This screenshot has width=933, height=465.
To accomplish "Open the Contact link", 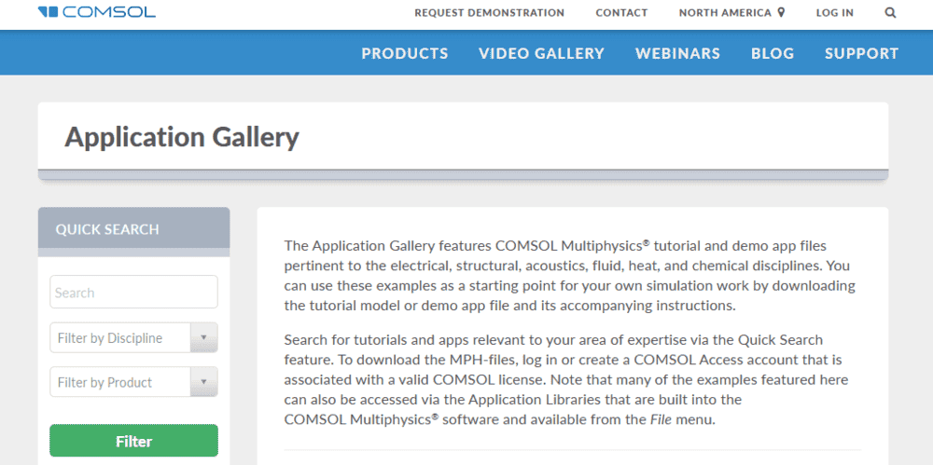I will point(621,13).
